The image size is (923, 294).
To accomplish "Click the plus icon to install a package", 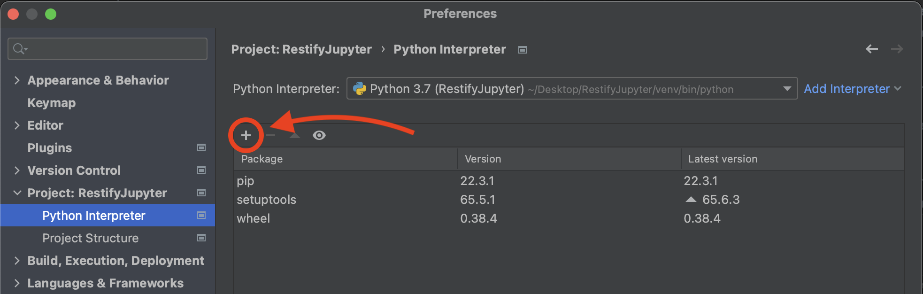I will pyautogui.click(x=246, y=135).
